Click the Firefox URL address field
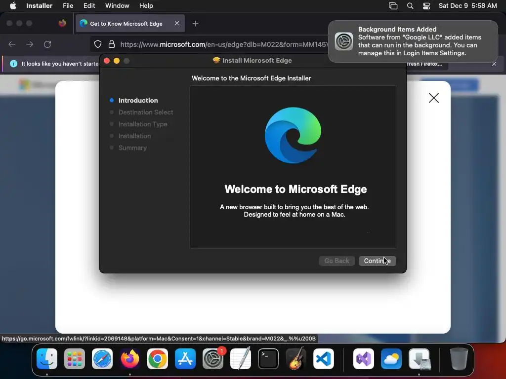 [223, 44]
